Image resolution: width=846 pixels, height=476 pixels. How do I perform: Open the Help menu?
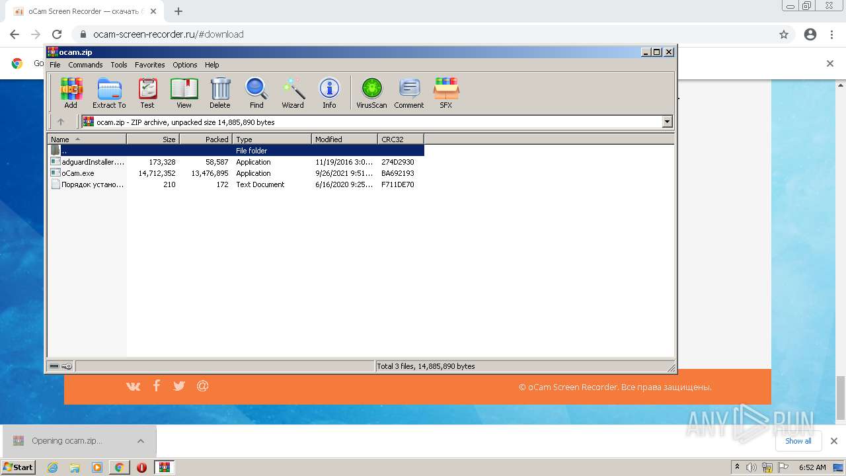tap(211, 65)
